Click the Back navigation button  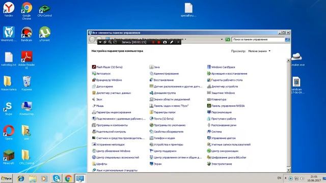(92, 40)
